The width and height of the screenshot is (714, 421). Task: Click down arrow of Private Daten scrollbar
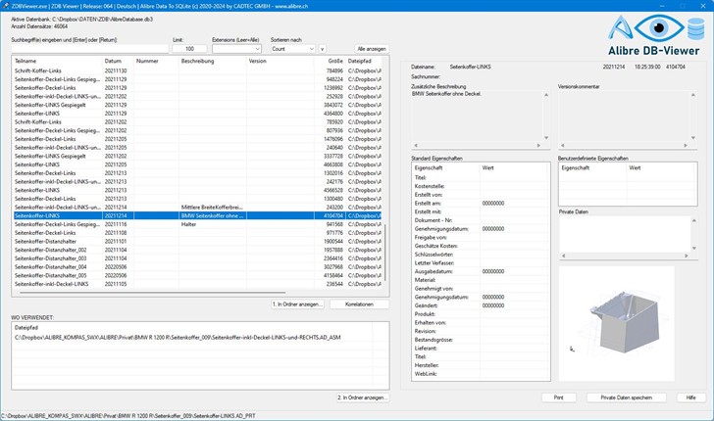point(694,249)
